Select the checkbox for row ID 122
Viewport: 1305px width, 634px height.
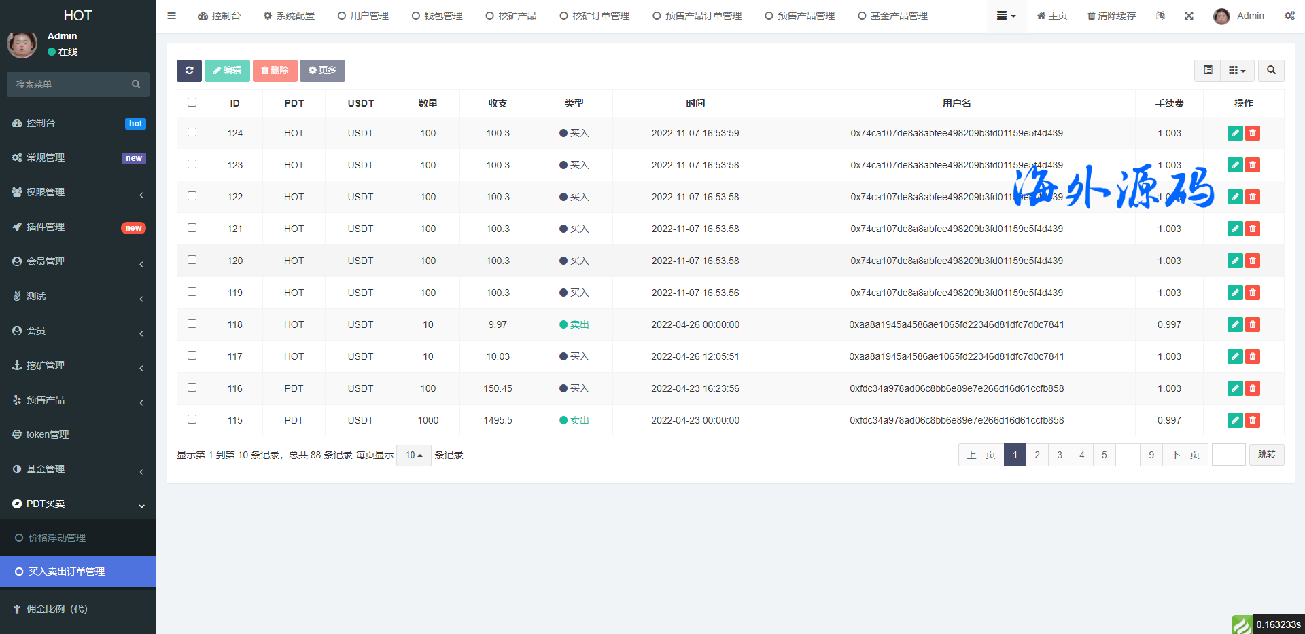[x=192, y=196]
